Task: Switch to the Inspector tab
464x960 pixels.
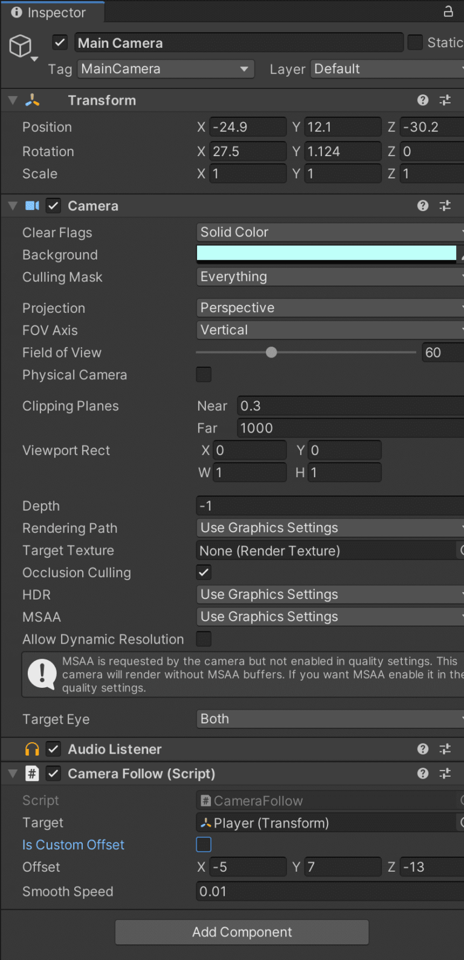Action: tap(53, 13)
